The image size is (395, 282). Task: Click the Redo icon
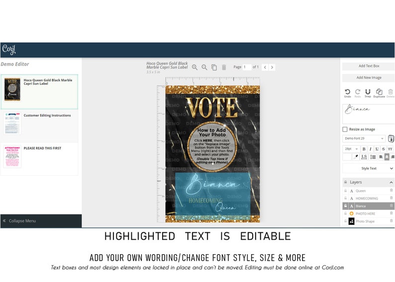pyautogui.click(x=358, y=93)
